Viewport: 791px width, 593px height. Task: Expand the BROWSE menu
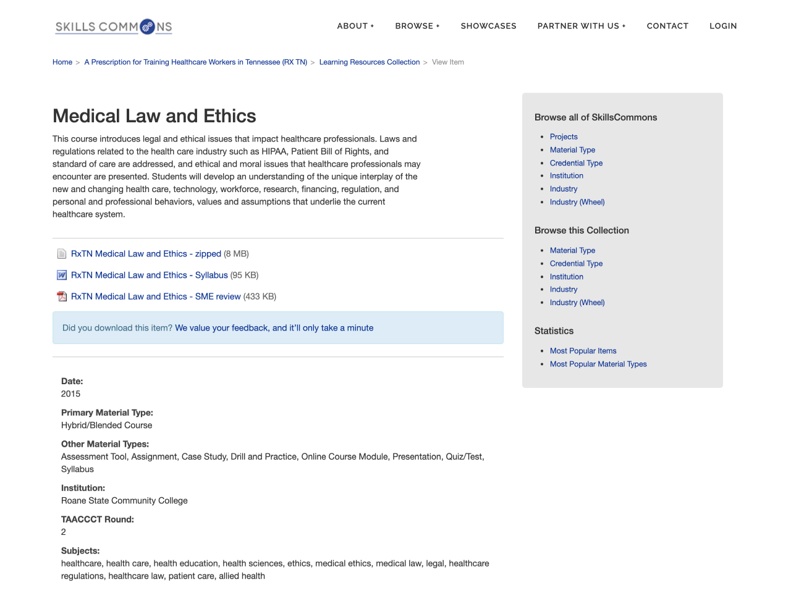pyautogui.click(x=417, y=26)
